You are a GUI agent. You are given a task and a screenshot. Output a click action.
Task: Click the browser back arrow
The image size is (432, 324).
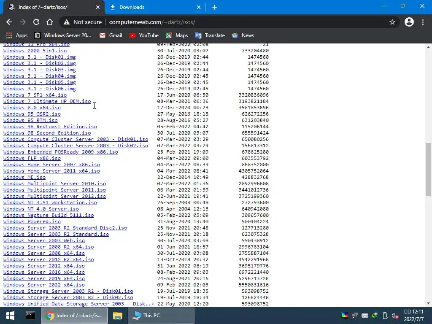pyautogui.click(x=9, y=22)
